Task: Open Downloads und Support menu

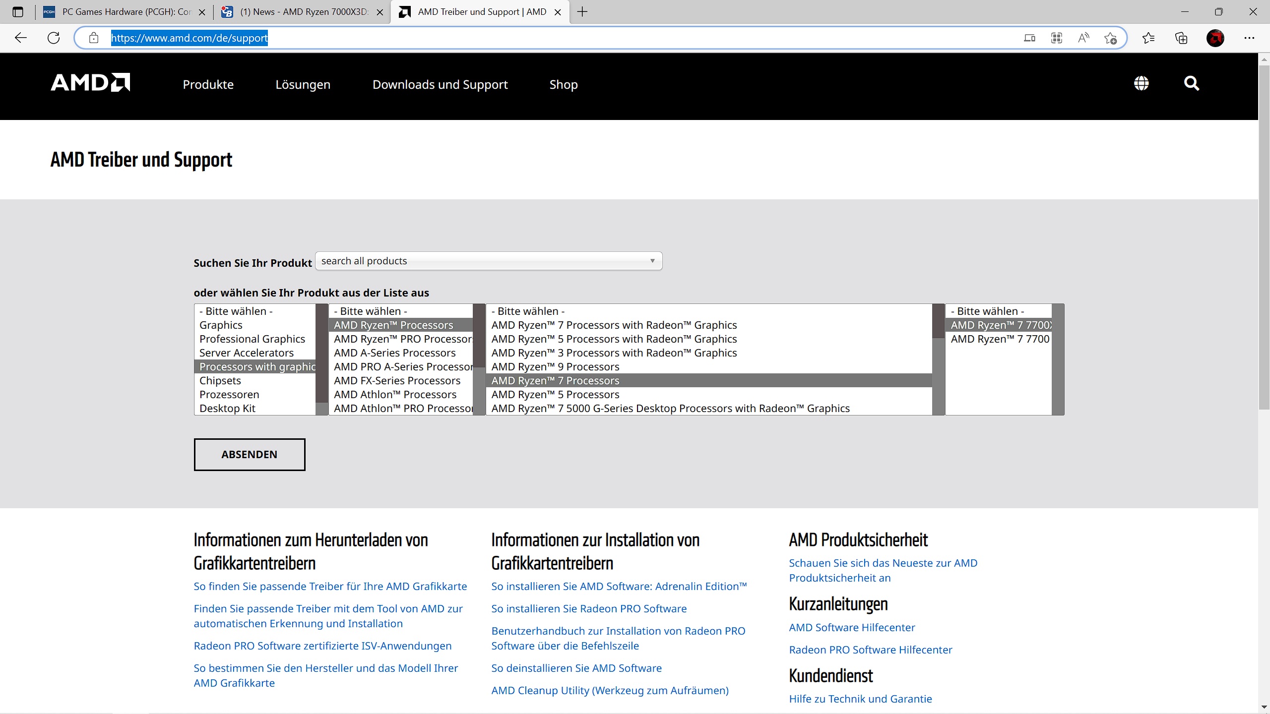Action: coord(440,85)
